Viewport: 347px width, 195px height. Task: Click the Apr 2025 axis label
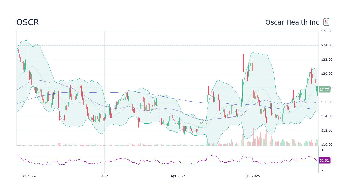(x=179, y=176)
